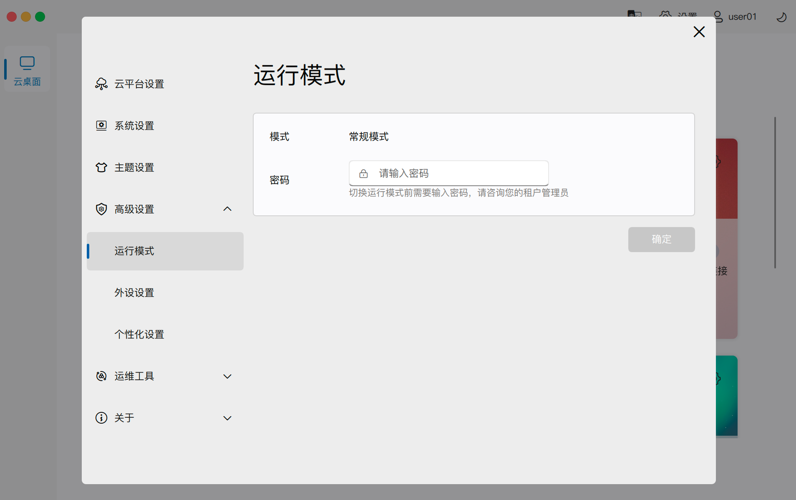Select the 云平台设置 cloud icon
Screen dimensions: 796x500
point(101,83)
